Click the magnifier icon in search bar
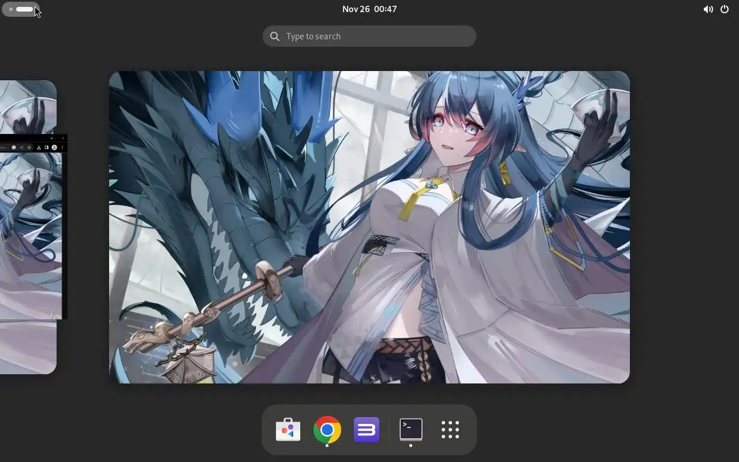The image size is (739, 462). [x=275, y=36]
